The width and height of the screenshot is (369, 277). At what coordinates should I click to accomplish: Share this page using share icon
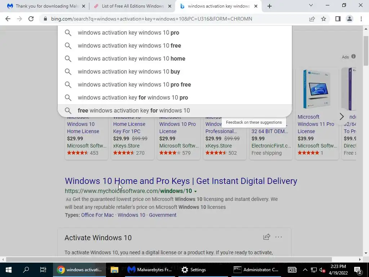pyautogui.click(x=312, y=19)
